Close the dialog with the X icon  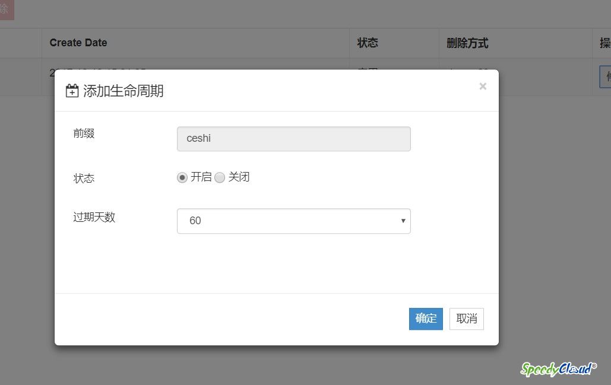pyautogui.click(x=483, y=87)
